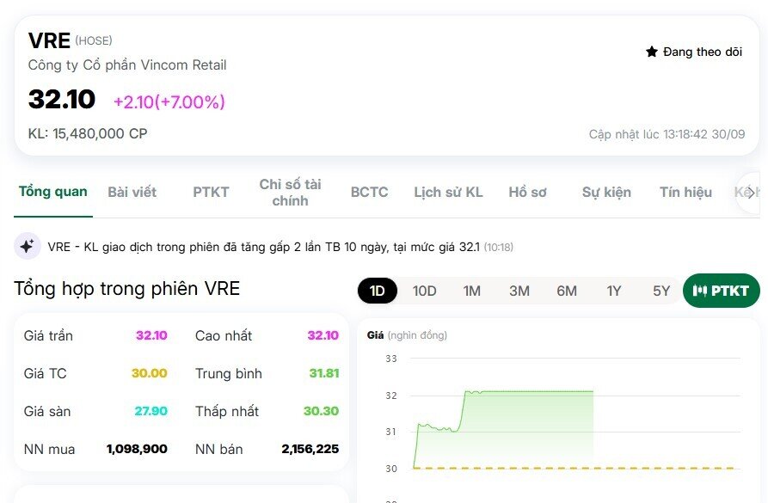
Task: Select the 5Y timeframe
Action: point(661,291)
